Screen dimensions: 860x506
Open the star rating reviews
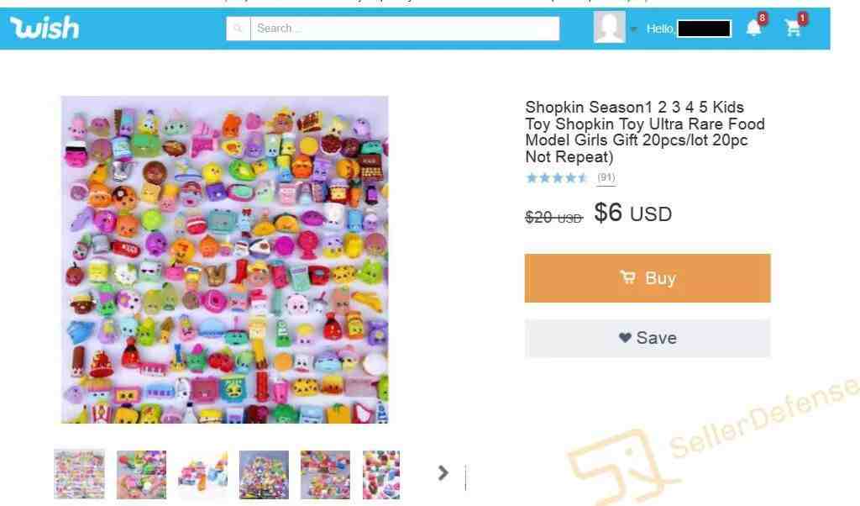click(557, 178)
